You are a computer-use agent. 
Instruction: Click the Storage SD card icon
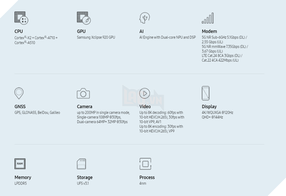tap(82, 164)
